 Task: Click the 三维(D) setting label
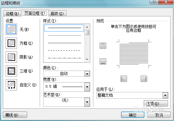26,71
